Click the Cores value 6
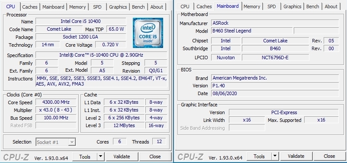This screenshot has width=347, height=163. coord(120,141)
